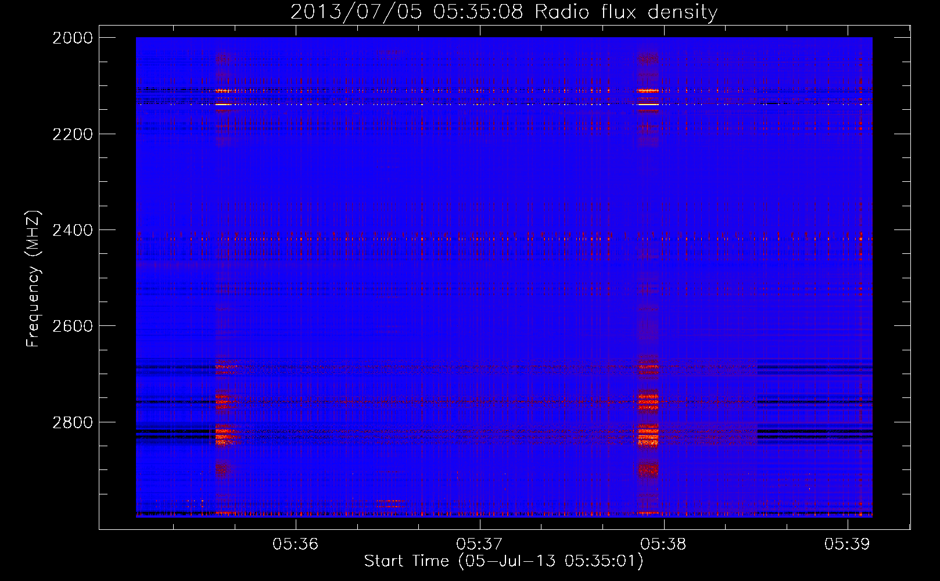Click the 2800 frequency axis label
940x581 pixels.
(x=73, y=422)
